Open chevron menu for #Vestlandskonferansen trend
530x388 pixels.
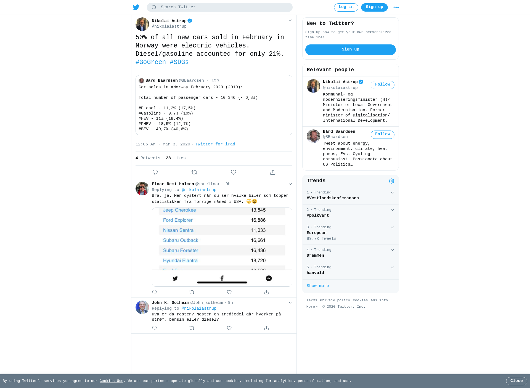392,193
